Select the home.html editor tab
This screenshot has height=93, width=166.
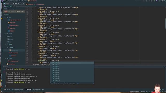click(x=31, y=4)
